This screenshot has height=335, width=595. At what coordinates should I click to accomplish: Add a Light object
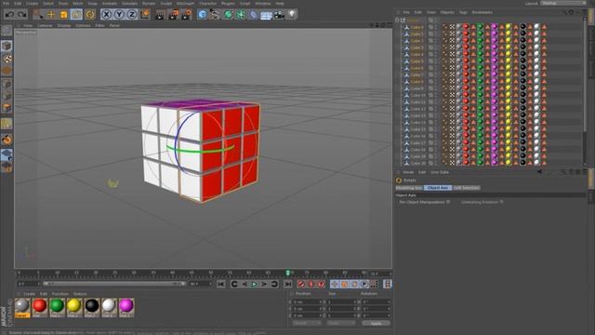click(291, 15)
